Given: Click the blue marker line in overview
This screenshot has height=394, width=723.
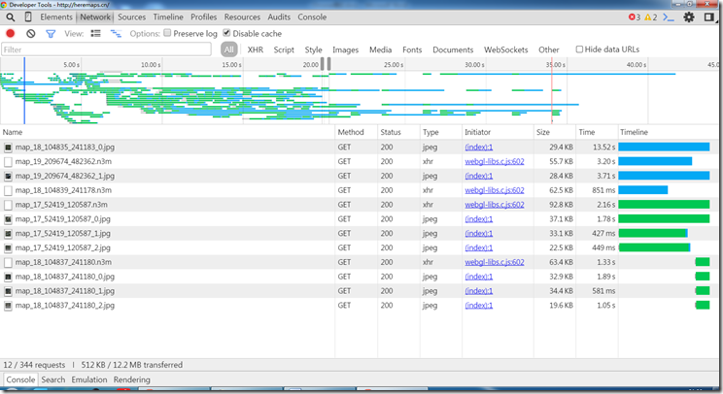Looking at the screenshot, I should pos(24,90).
